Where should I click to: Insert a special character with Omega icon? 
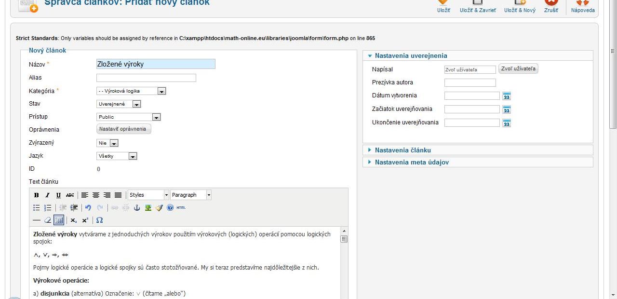(99, 220)
